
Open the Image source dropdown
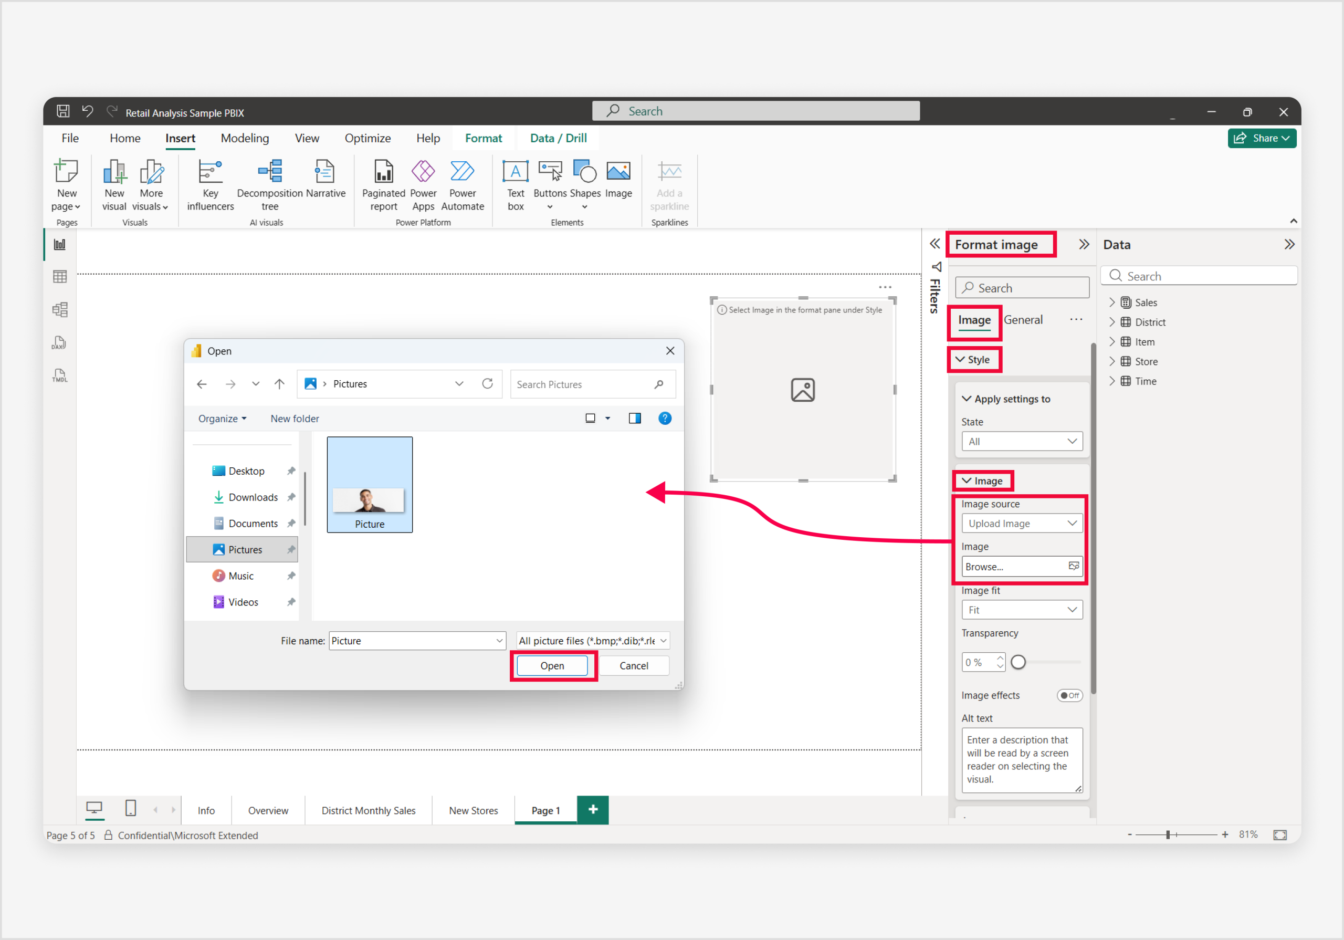(x=1022, y=523)
